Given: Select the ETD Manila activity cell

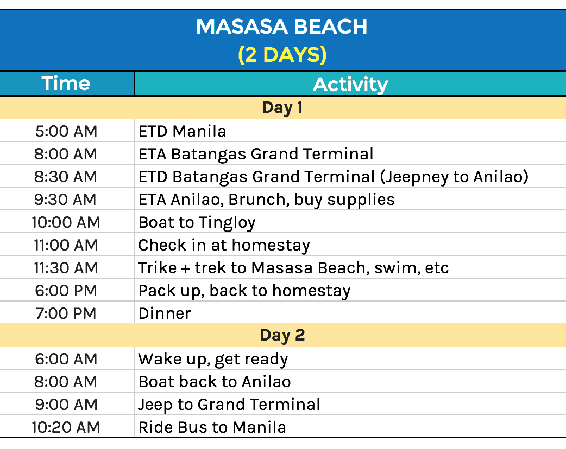Looking at the screenshot, I should click(x=182, y=131).
